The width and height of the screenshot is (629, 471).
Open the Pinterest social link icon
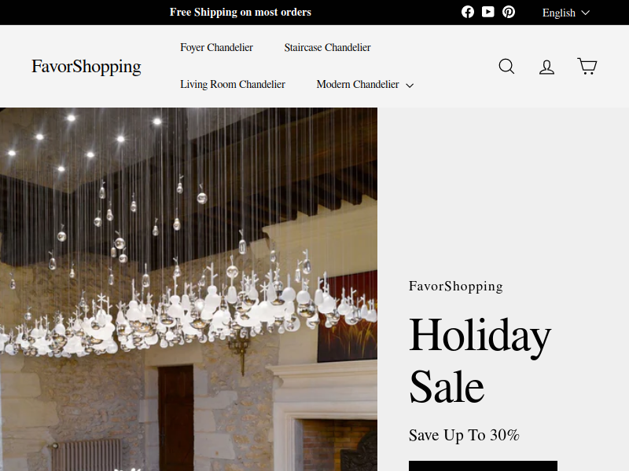pyautogui.click(x=509, y=12)
